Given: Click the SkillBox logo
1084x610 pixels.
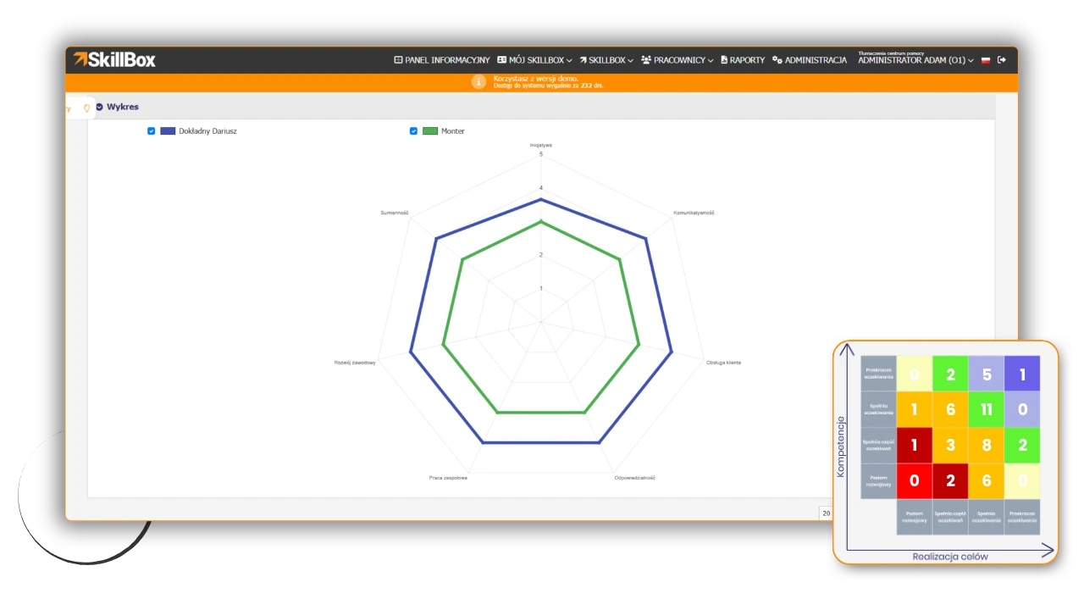Looking at the screenshot, I should pyautogui.click(x=114, y=59).
